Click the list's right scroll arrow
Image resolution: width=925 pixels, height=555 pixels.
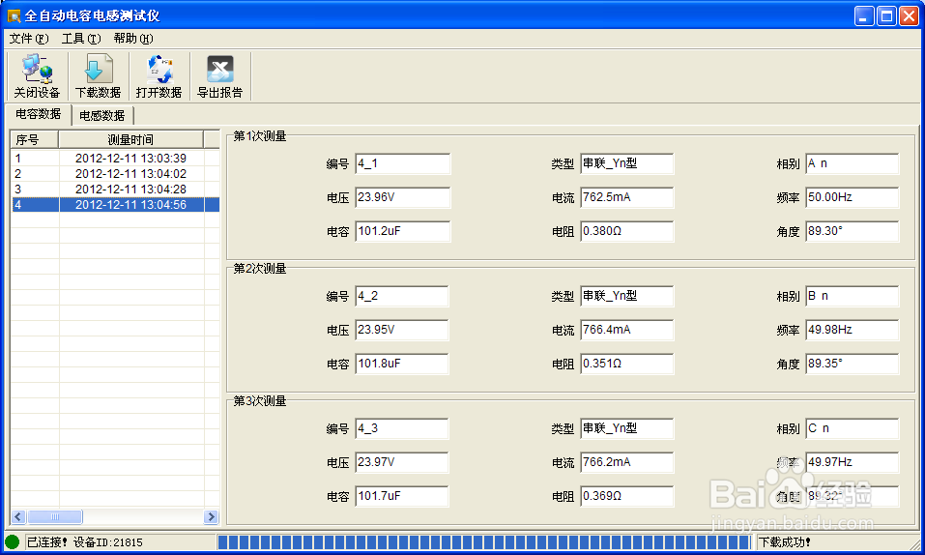tap(211, 516)
